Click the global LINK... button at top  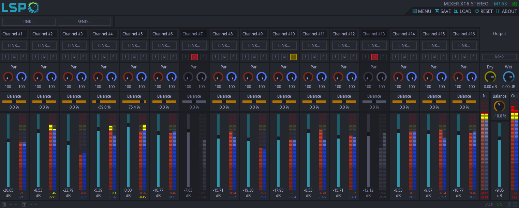(29, 22)
